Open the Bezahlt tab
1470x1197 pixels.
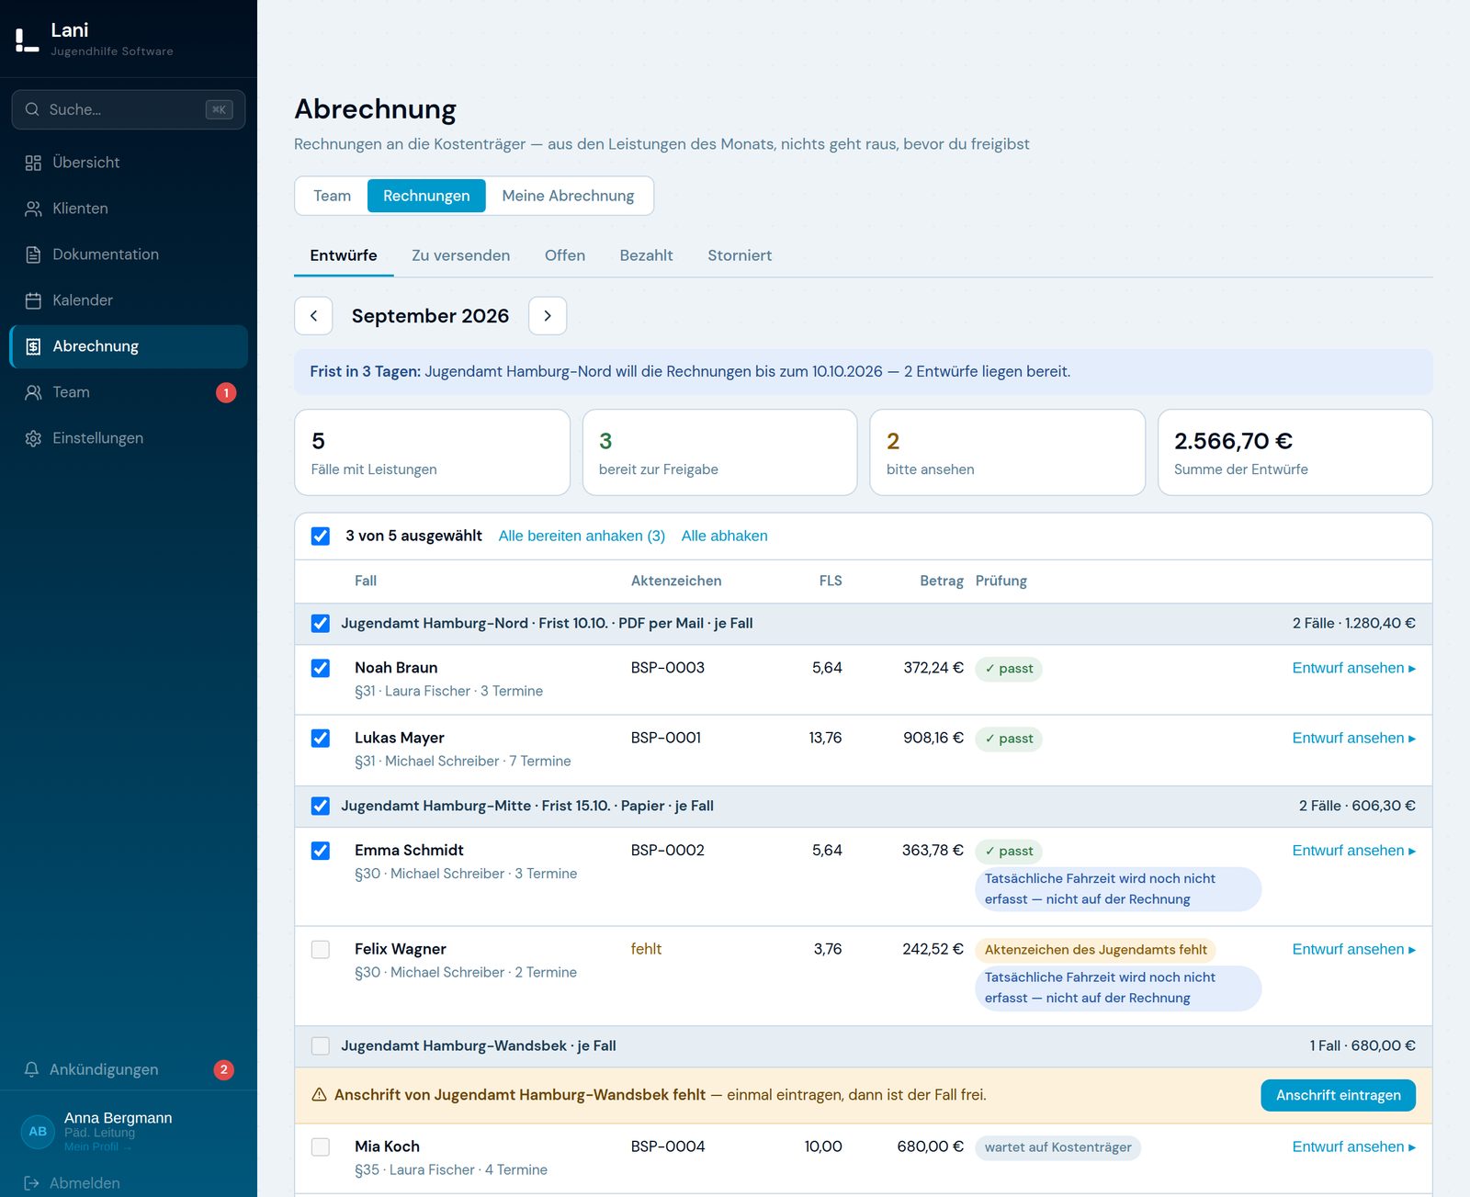click(646, 255)
